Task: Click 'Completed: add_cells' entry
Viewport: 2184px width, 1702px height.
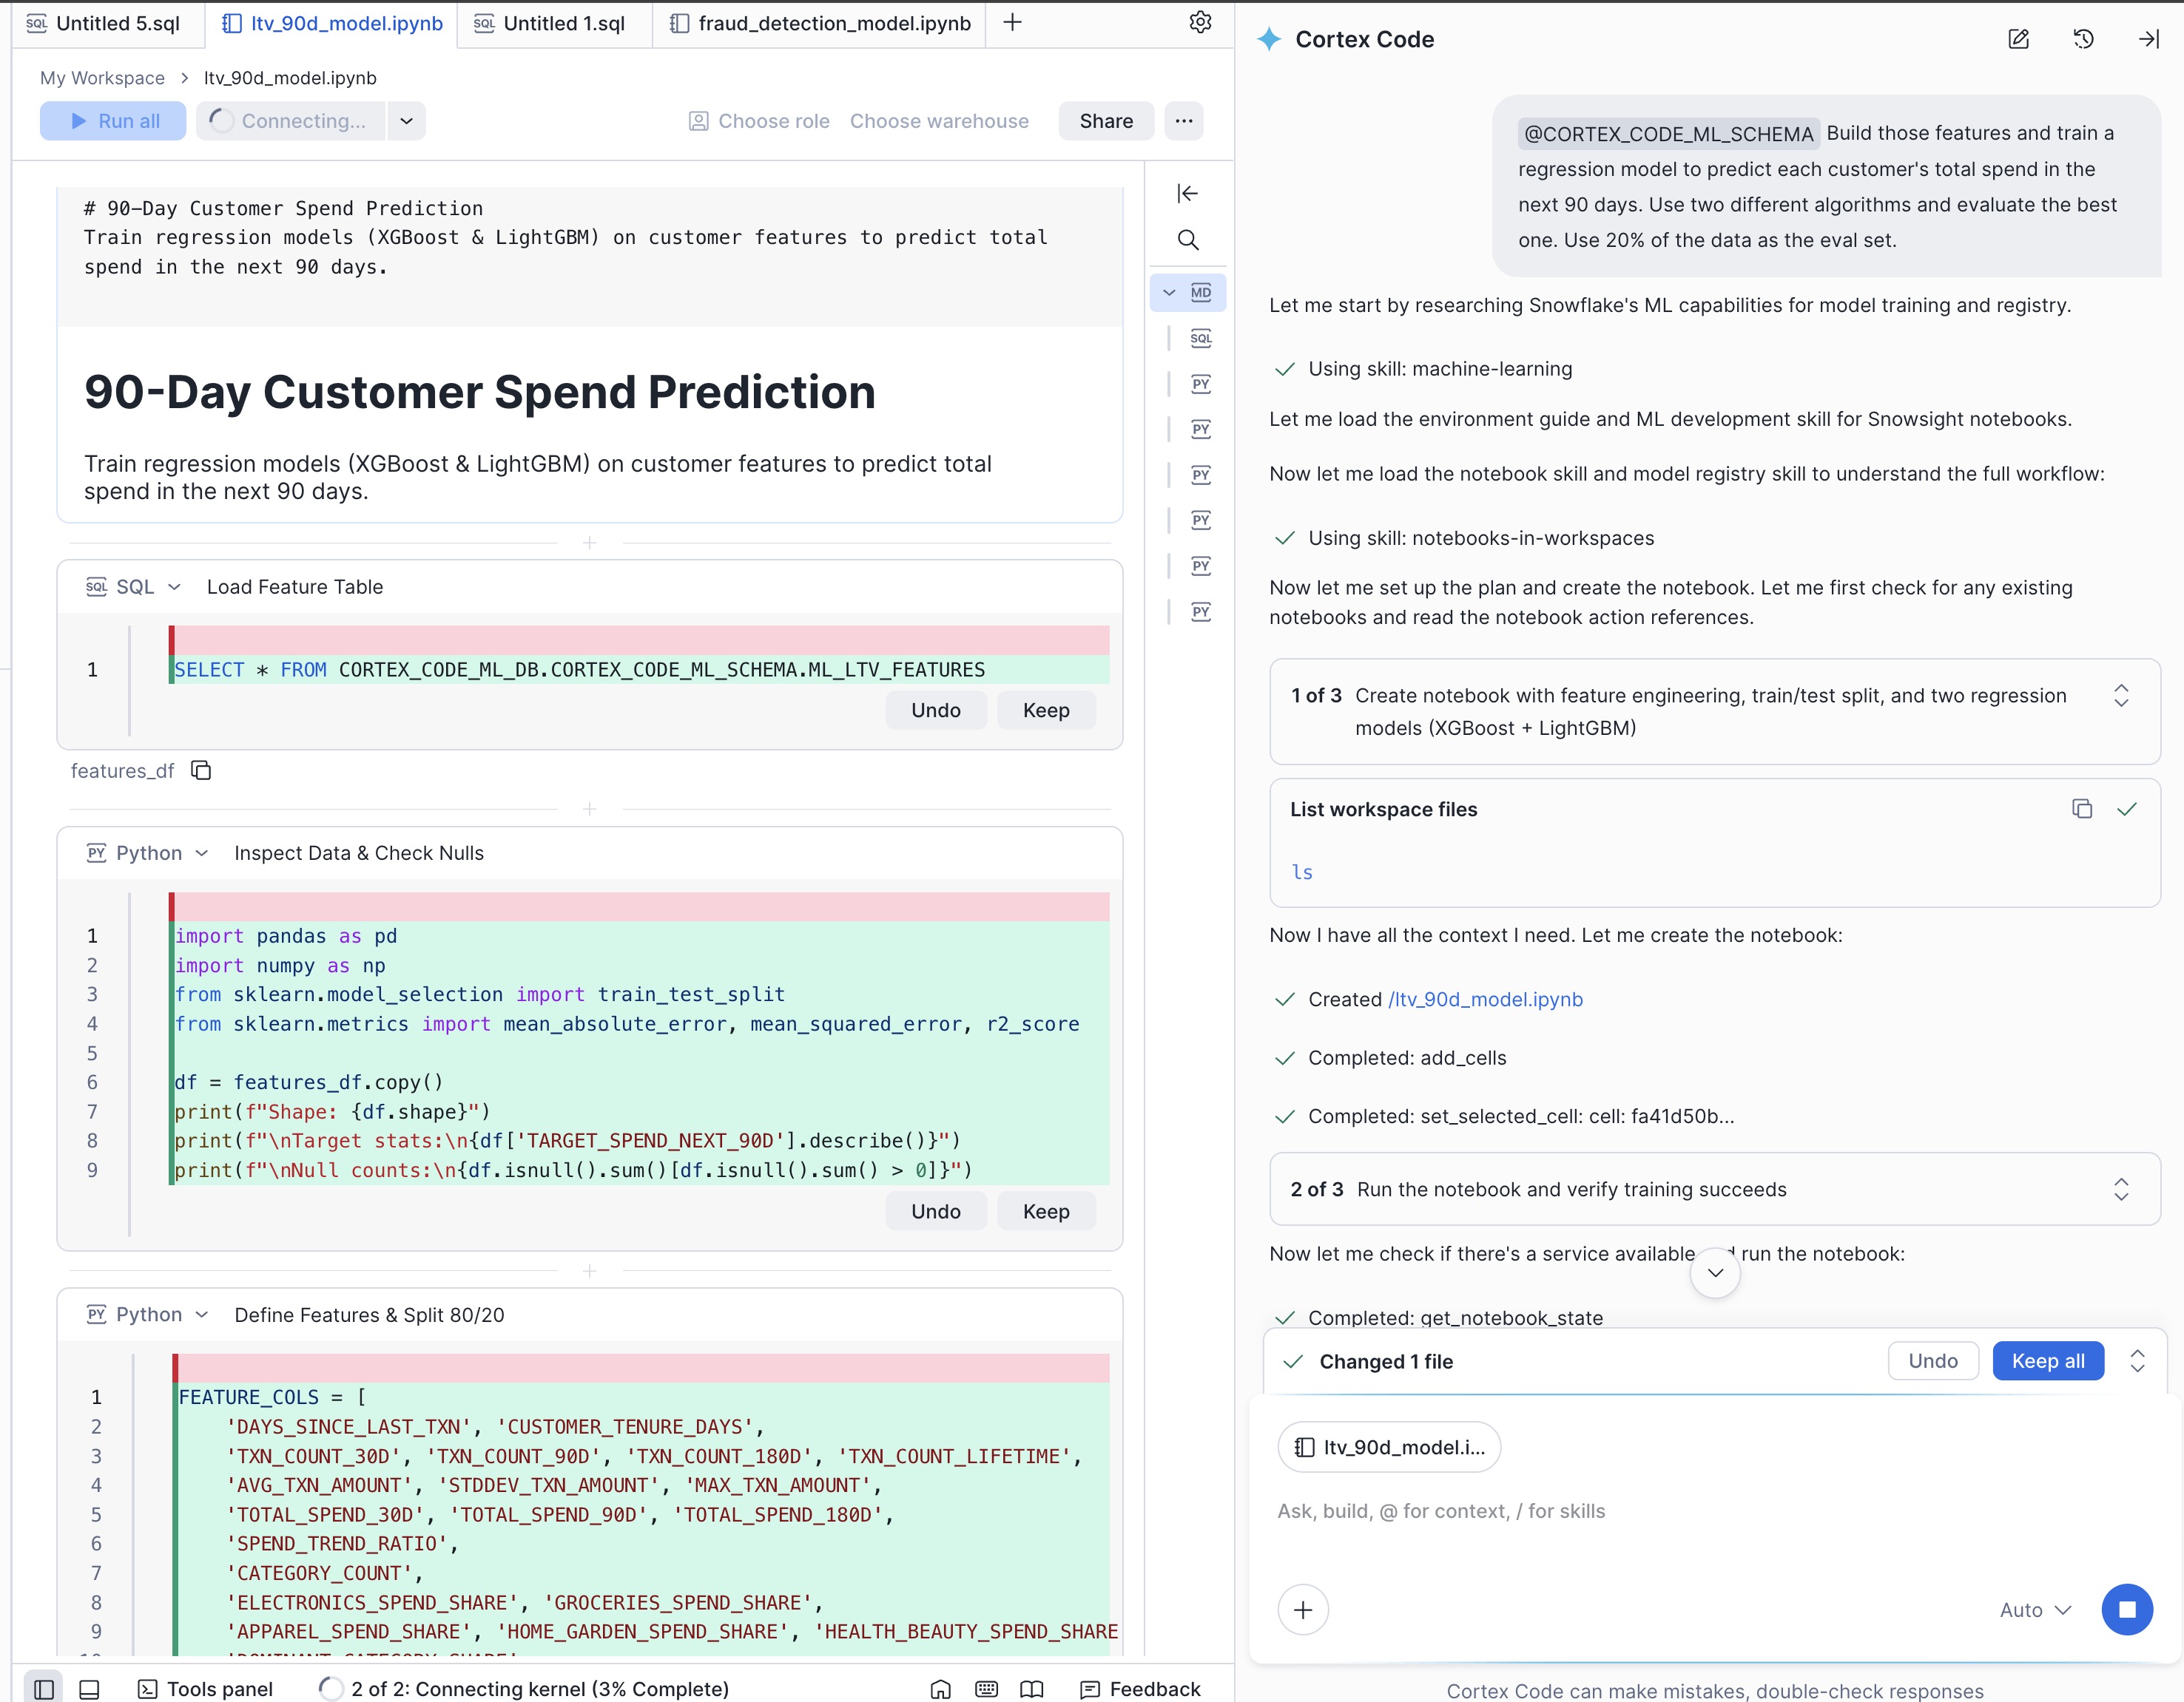Action: point(1407,1057)
